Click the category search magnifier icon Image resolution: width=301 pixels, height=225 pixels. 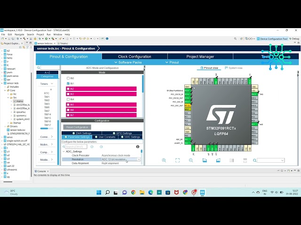pos(39,67)
